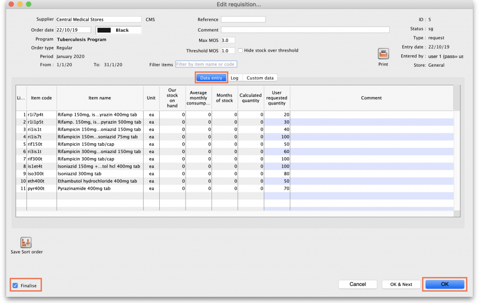Viewport: 479px width, 303px height.
Task: Switch to the Log tab
Action: pos(234,78)
